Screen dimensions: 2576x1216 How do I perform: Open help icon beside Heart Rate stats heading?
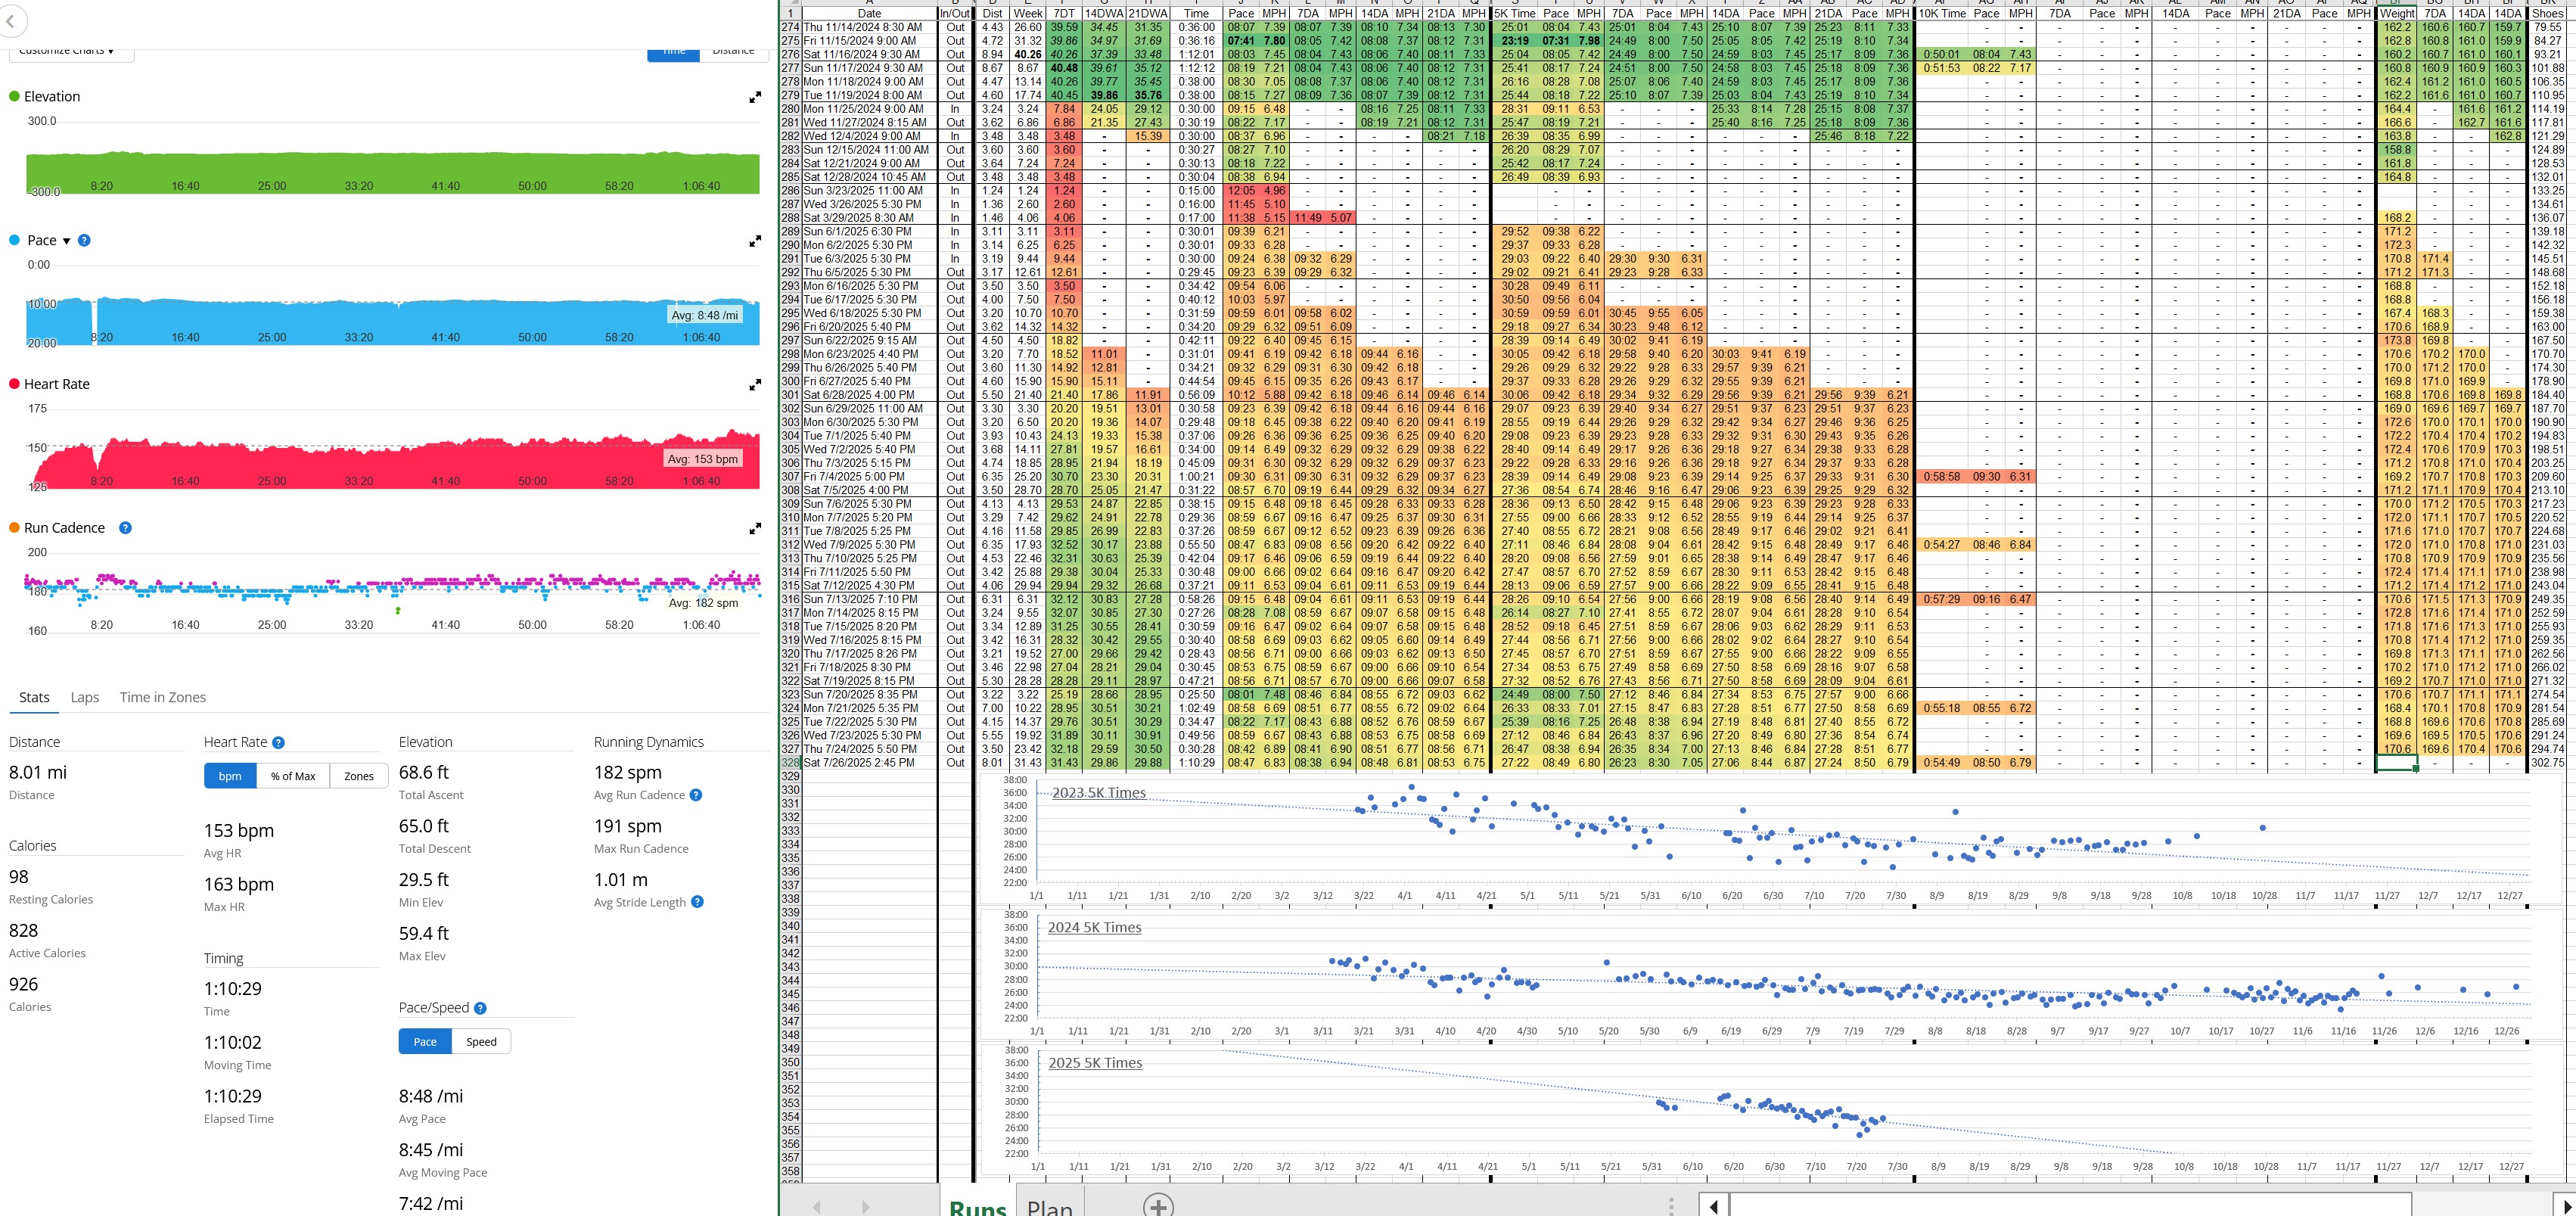pos(278,742)
